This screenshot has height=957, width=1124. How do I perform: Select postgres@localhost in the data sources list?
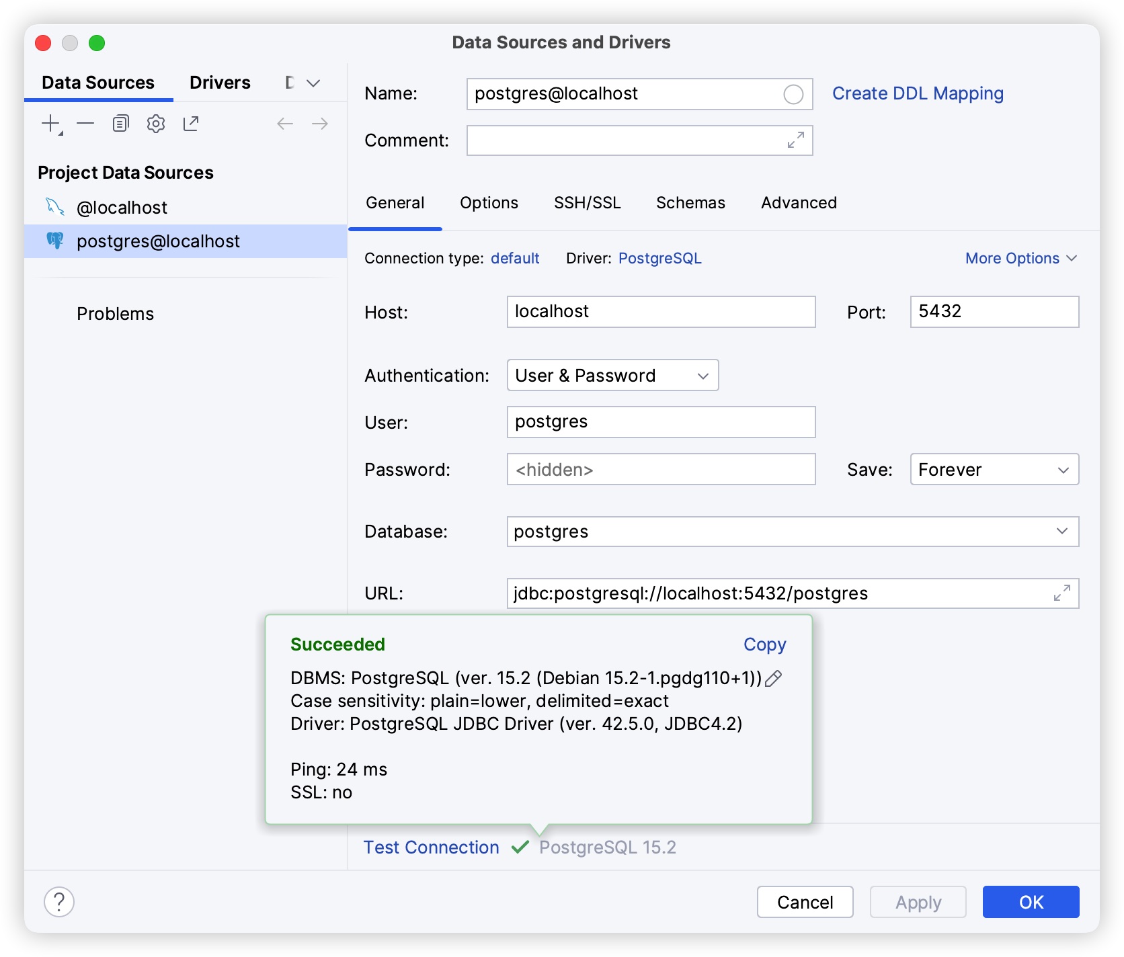(x=186, y=241)
